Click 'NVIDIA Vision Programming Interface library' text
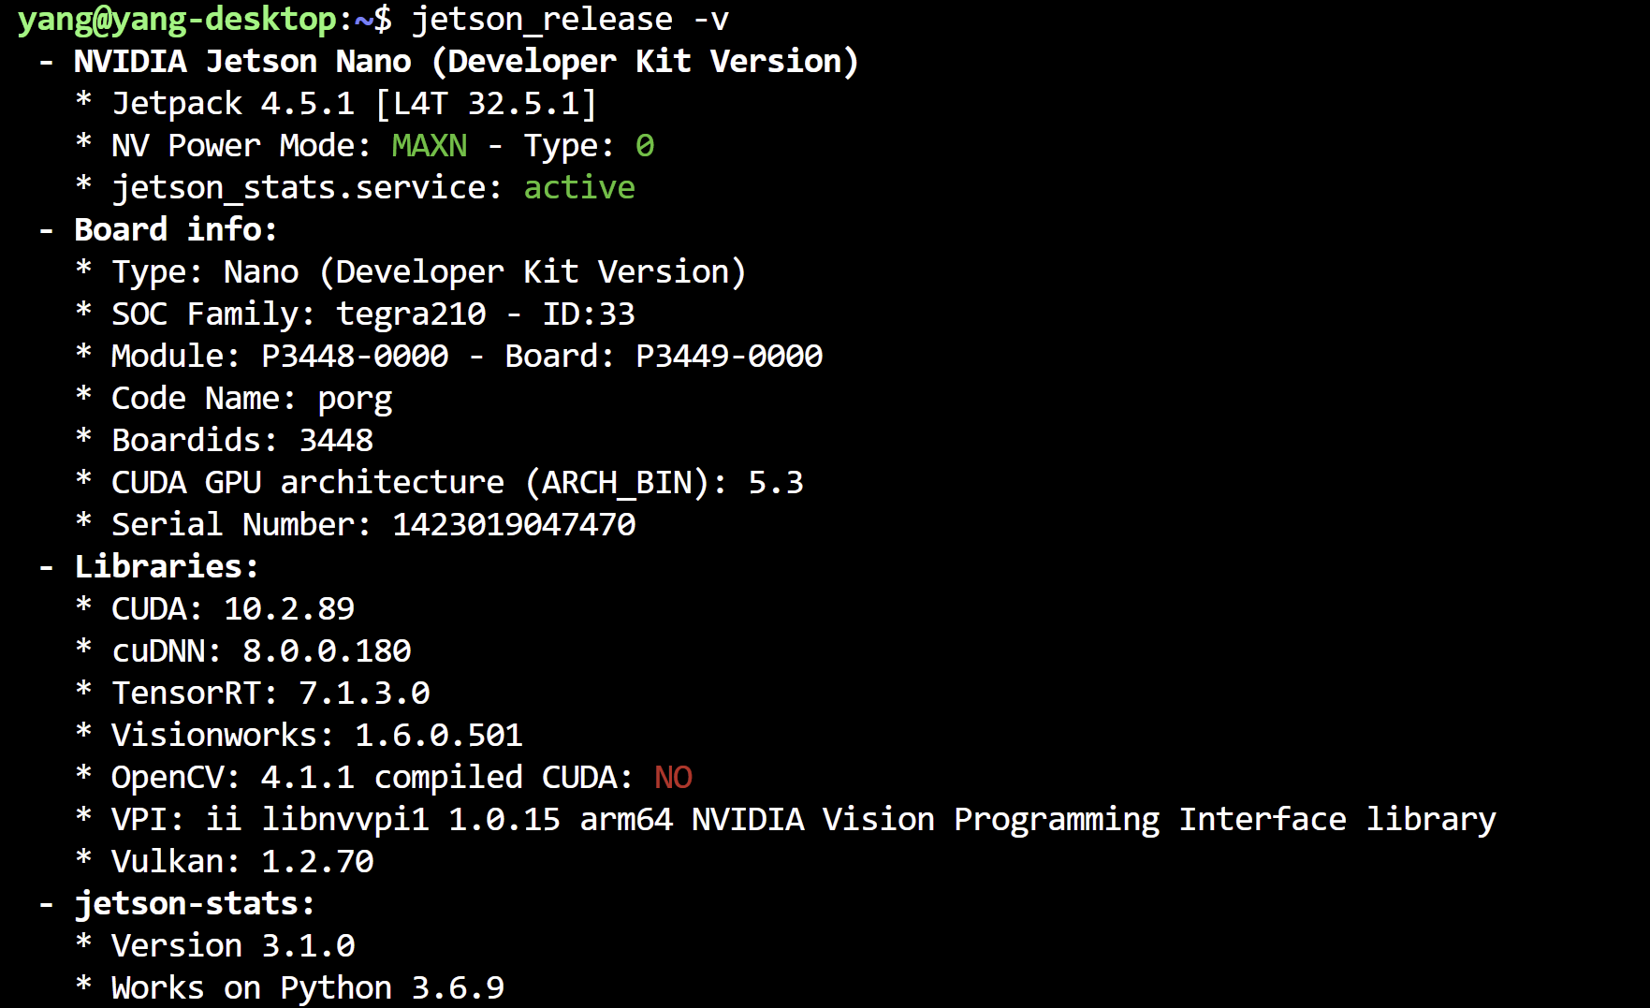 pos(1094,820)
